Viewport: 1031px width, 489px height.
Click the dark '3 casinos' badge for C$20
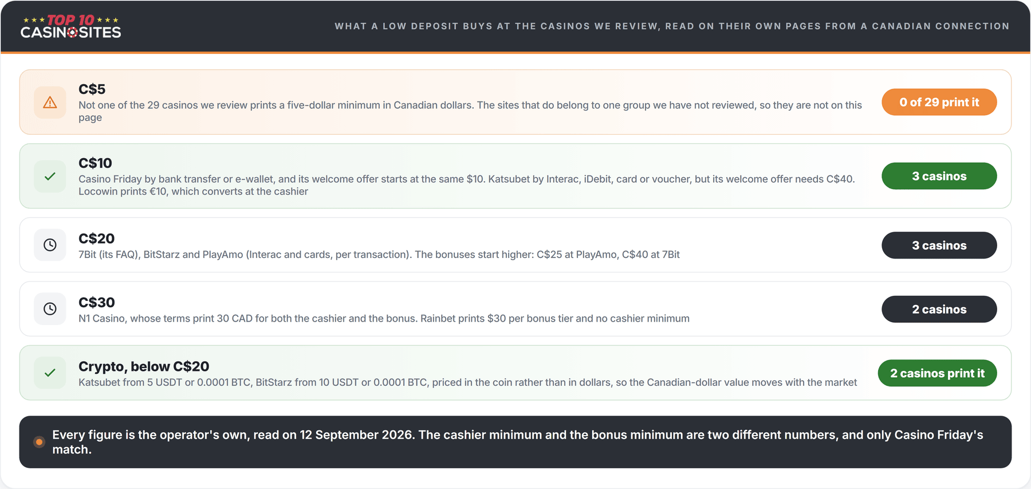pos(939,245)
